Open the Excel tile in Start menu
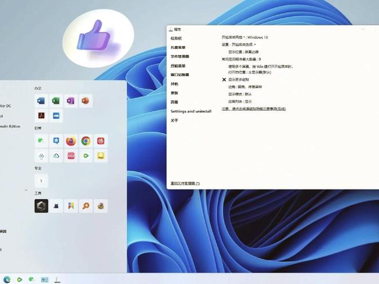 [56, 101]
